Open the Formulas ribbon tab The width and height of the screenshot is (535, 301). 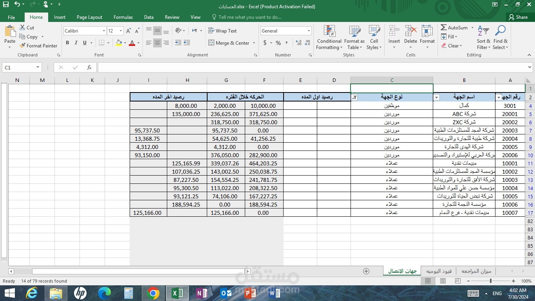coord(123,17)
